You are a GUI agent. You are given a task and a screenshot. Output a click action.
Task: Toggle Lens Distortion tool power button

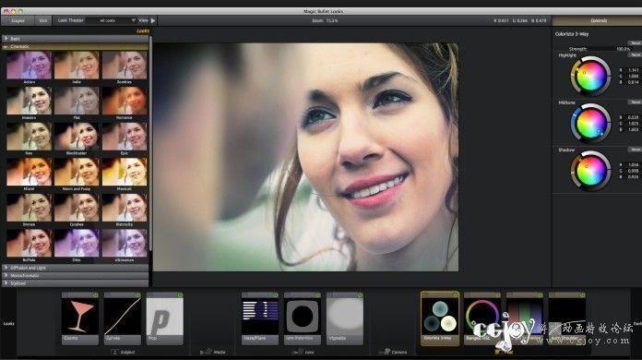[317, 294]
